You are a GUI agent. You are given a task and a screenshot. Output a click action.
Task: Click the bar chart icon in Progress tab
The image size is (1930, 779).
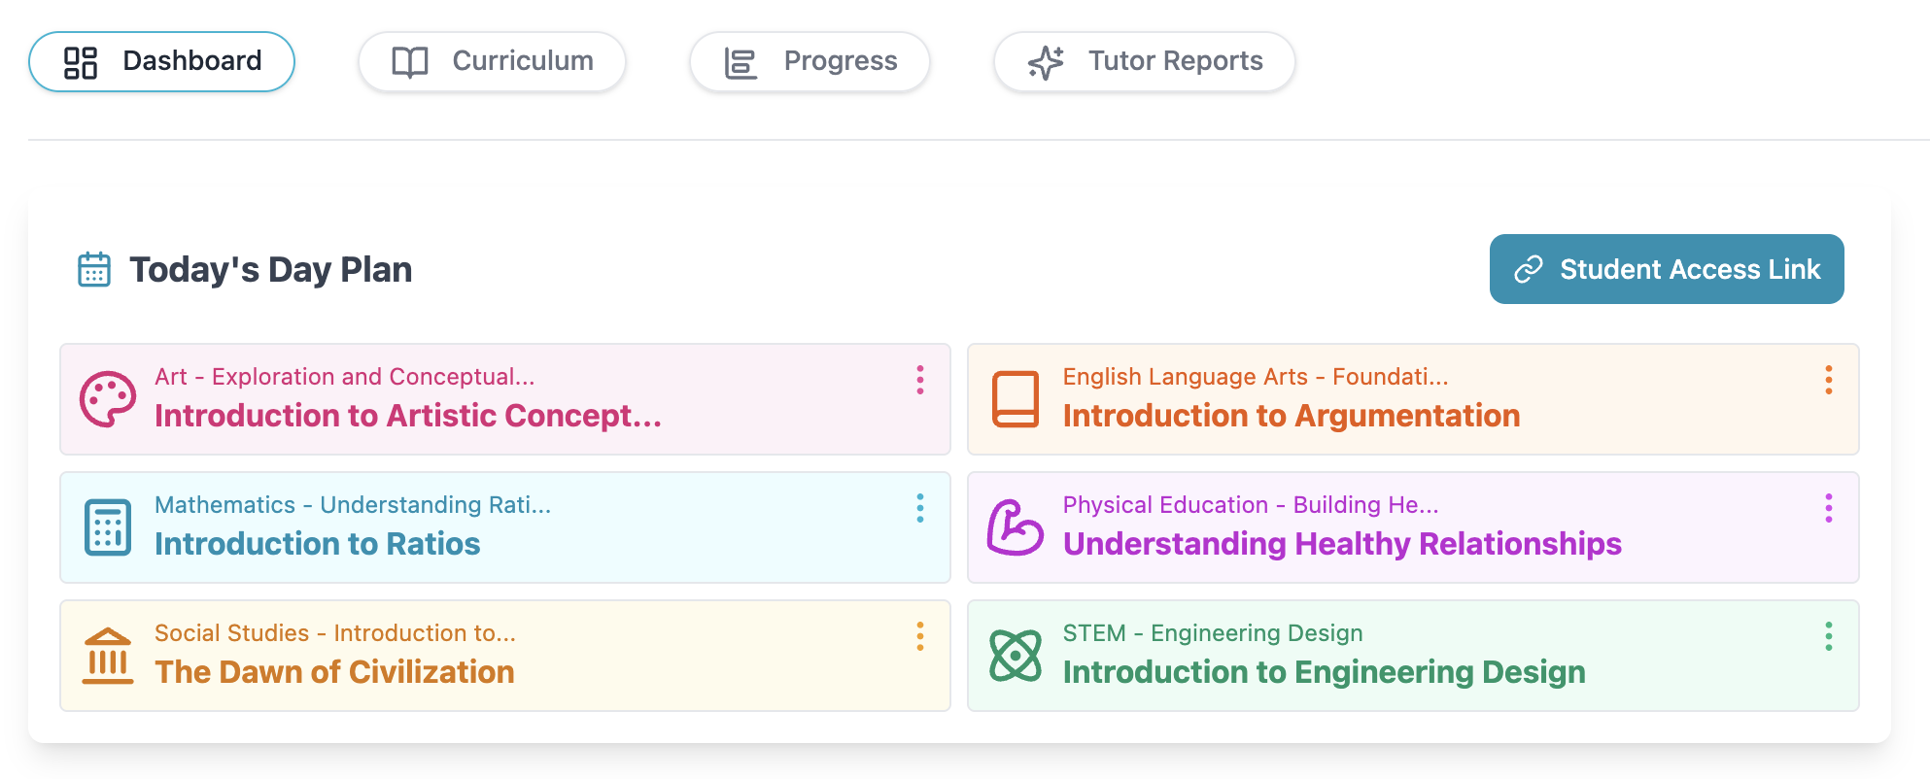(741, 63)
